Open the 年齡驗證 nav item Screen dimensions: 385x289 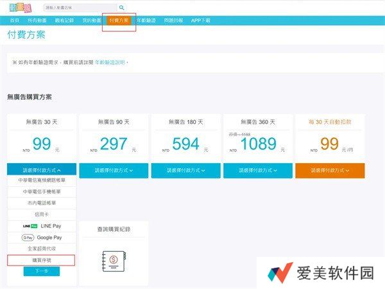pyautogui.click(x=146, y=21)
